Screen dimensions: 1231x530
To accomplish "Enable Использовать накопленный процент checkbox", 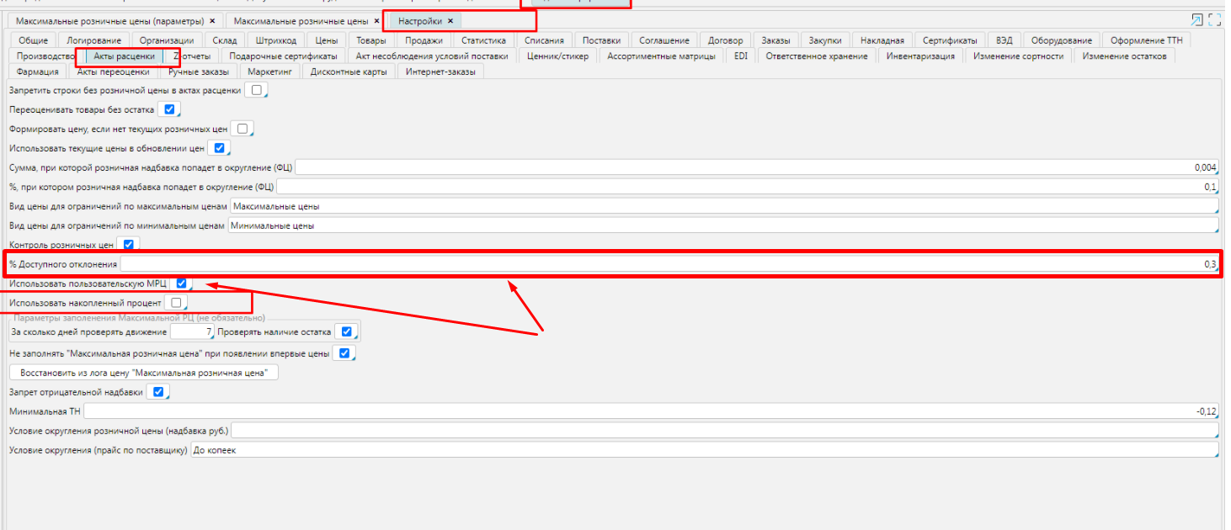I will tap(175, 302).
